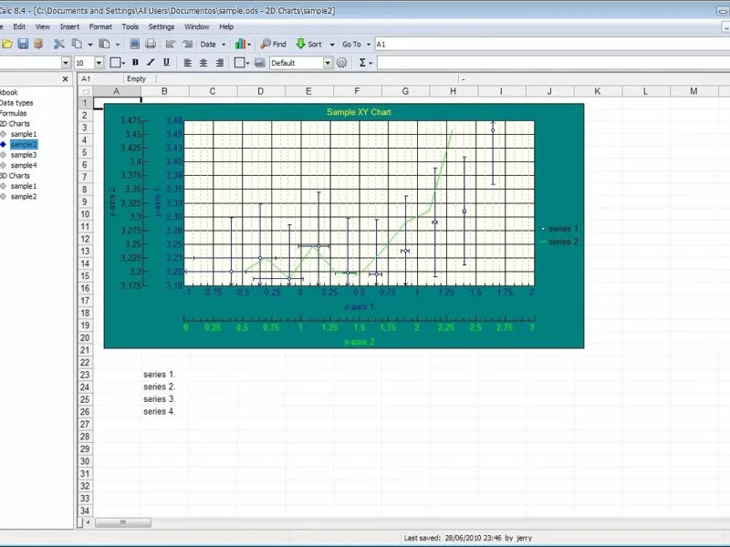Open style settings with the gear icon

[341, 62]
